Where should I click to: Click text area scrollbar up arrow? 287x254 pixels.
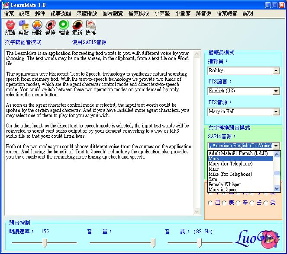(197, 54)
